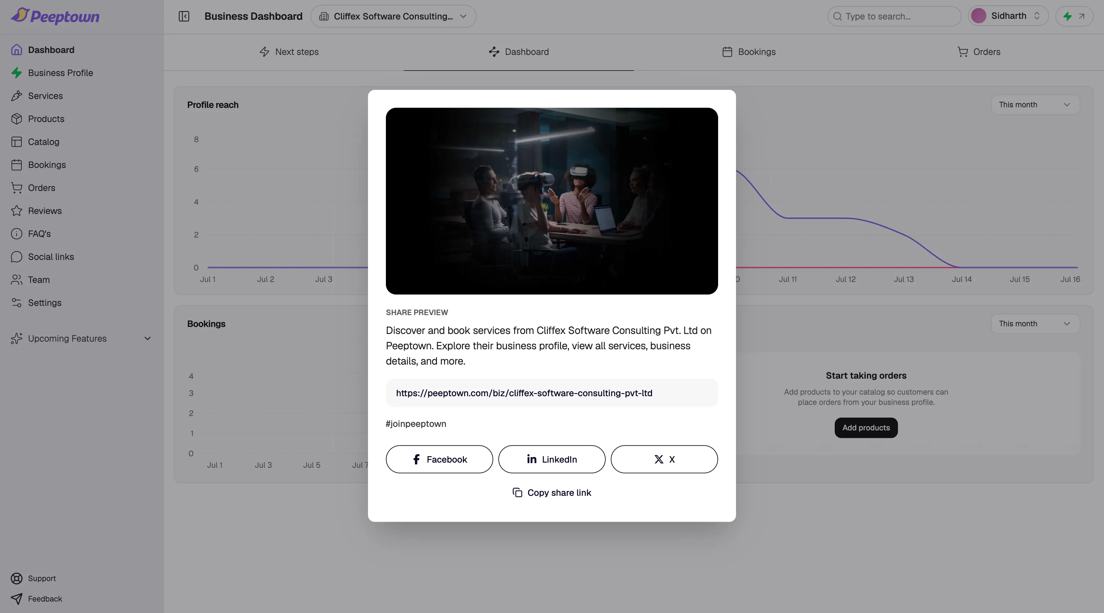Click the peeptown.com share URL field

552,393
